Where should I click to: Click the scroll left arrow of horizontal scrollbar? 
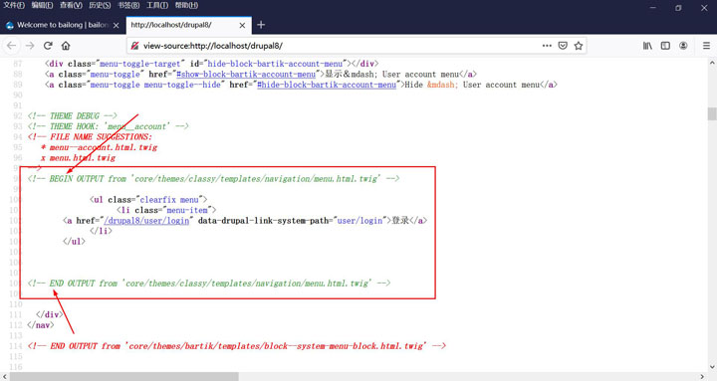click(4, 376)
